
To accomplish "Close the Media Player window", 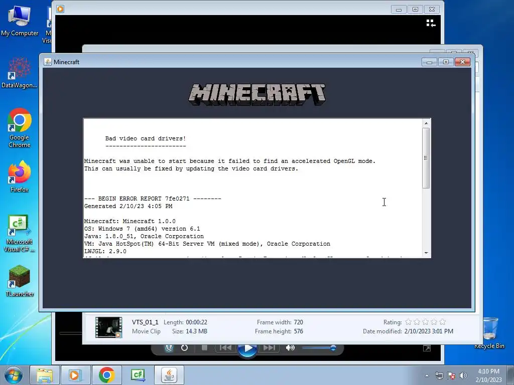I will [x=432, y=9].
